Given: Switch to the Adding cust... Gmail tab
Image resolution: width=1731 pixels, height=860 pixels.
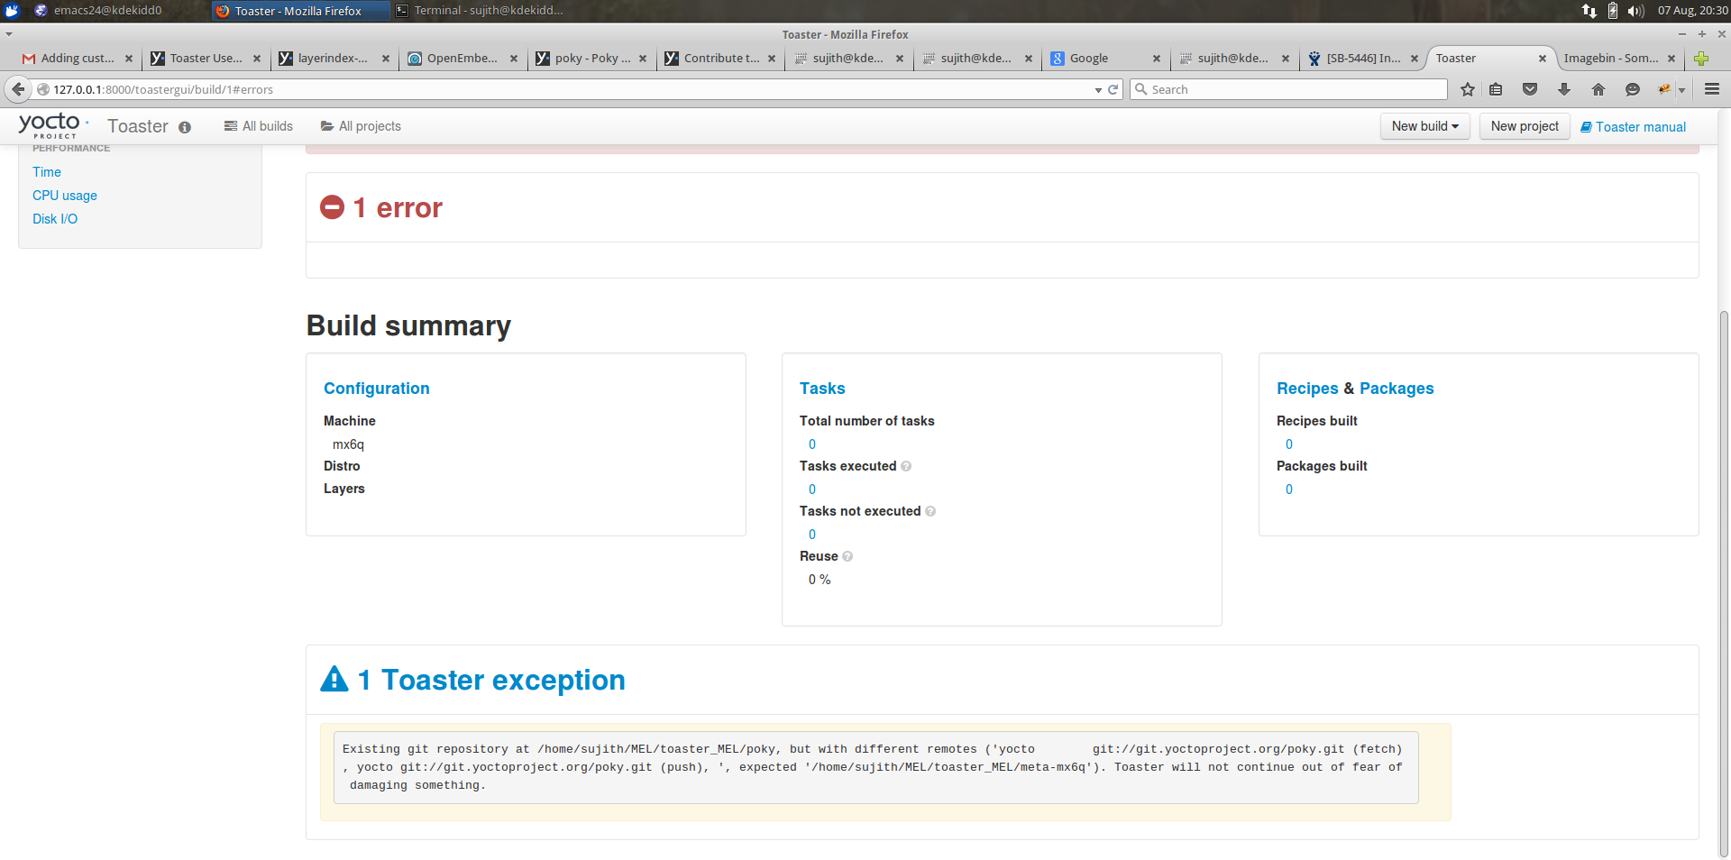Looking at the screenshot, I should [x=77, y=59].
